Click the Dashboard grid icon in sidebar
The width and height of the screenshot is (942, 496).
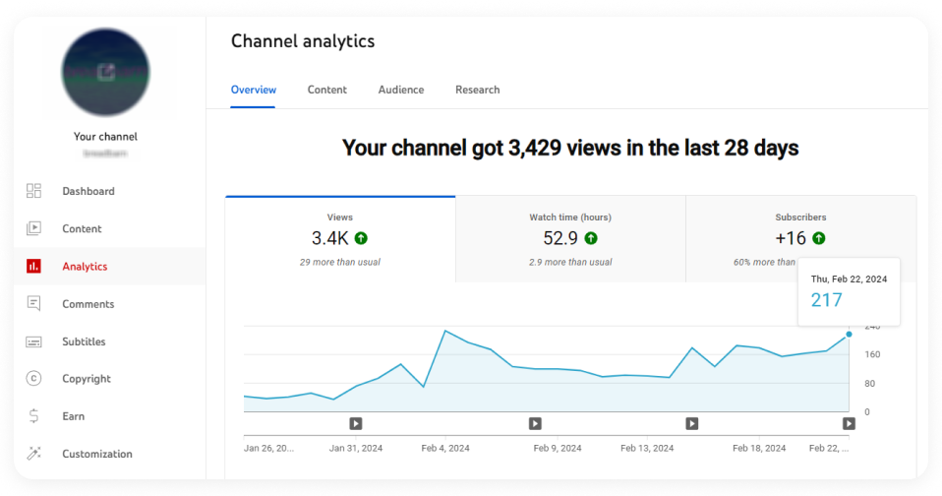[34, 191]
